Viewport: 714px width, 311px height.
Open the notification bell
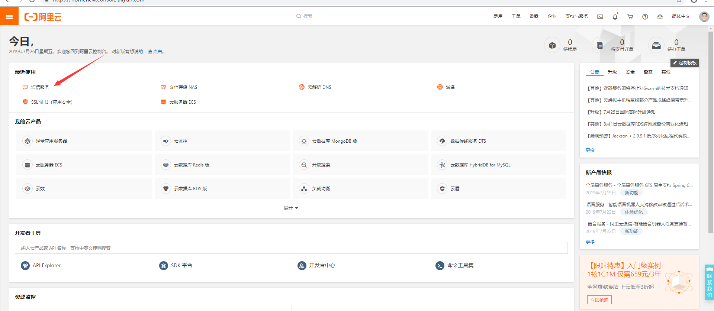tap(615, 17)
